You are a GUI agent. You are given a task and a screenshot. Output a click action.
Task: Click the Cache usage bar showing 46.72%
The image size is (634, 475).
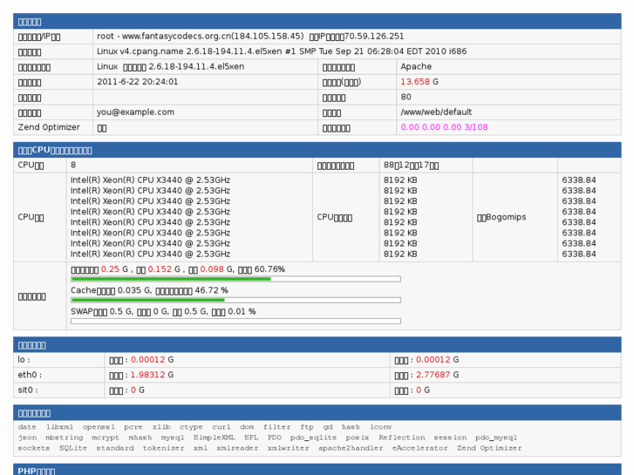click(x=235, y=300)
